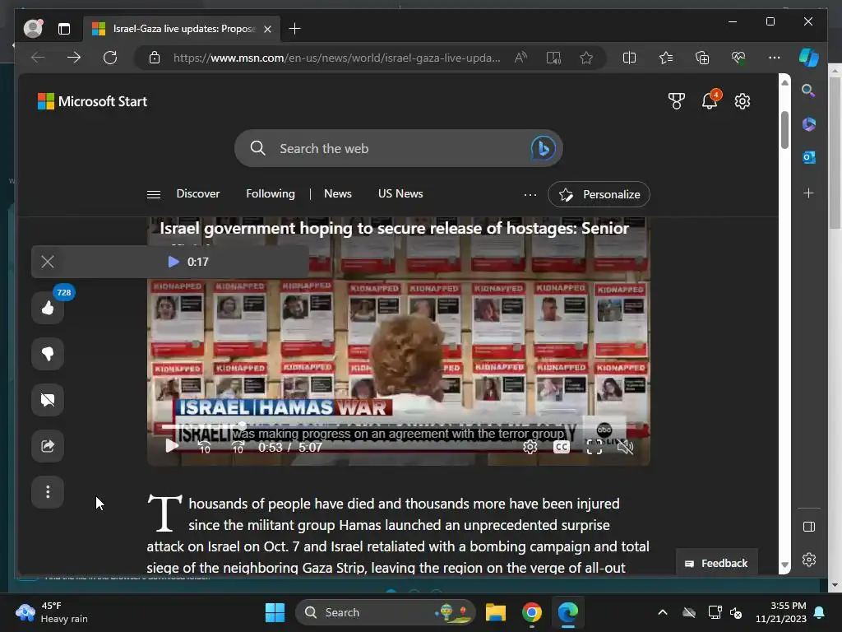Open Outlook from the sidebar

point(809,157)
